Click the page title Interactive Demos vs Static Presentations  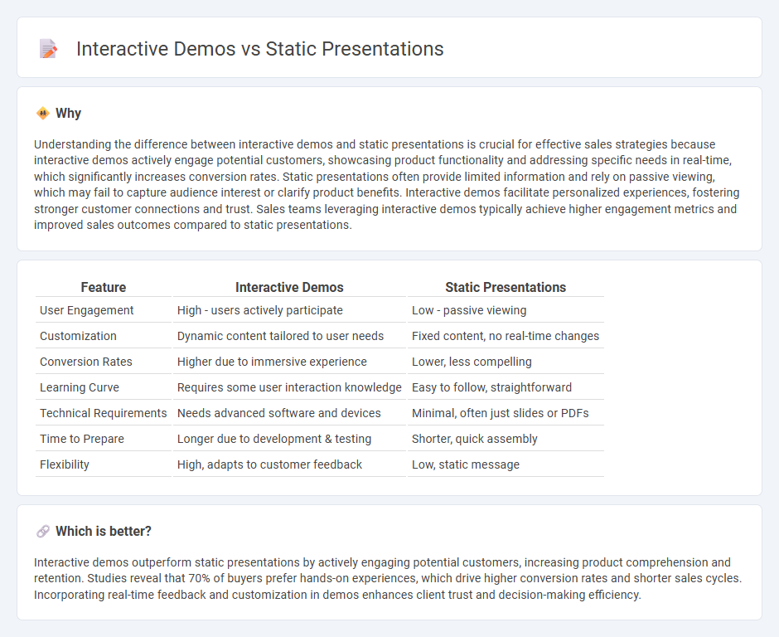pos(260,49)
